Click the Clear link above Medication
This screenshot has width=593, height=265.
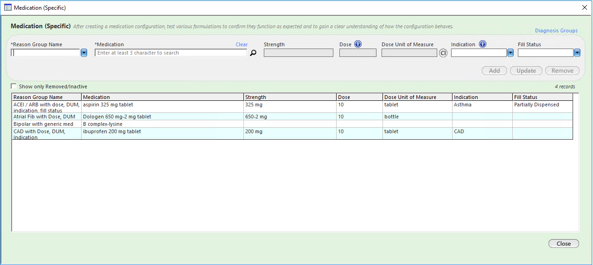[x=242, y=44]
